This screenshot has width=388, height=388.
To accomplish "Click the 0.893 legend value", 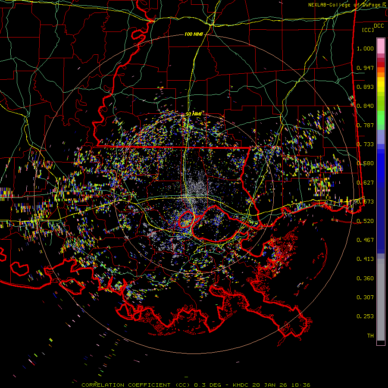I will [365, 87].
